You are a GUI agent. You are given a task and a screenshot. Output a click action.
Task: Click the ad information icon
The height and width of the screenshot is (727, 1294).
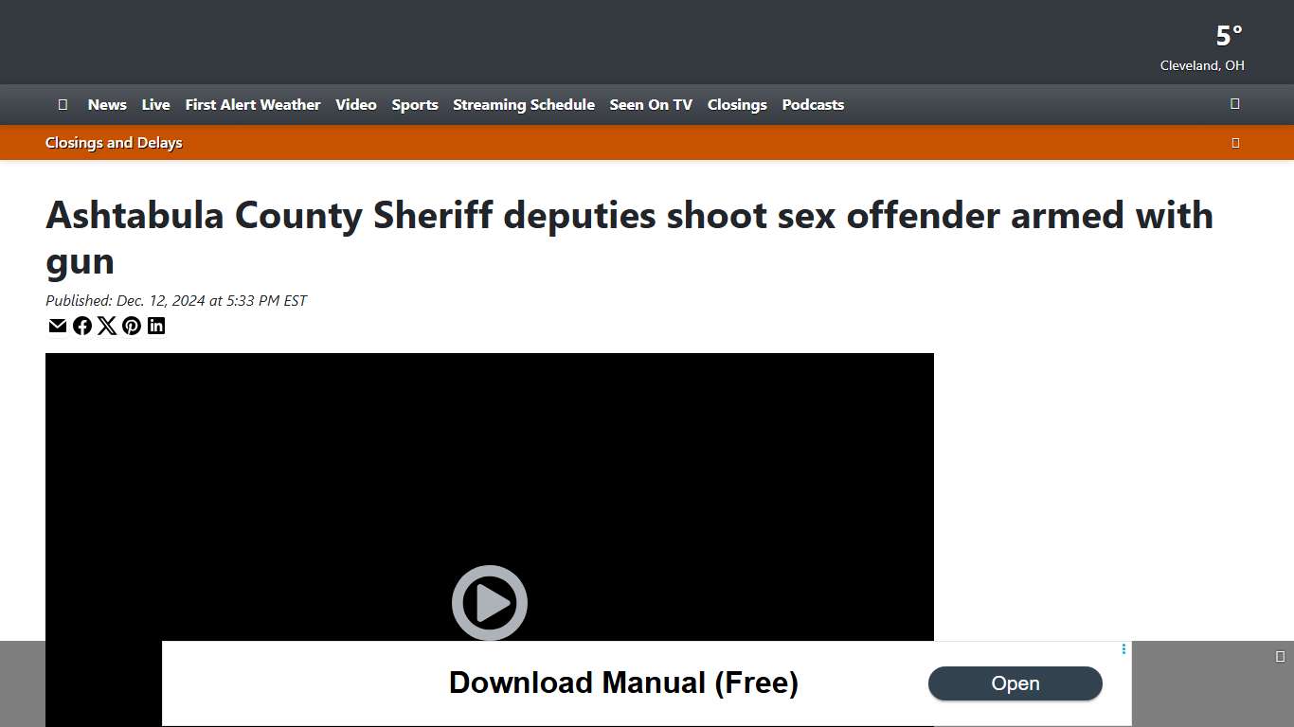(1123, 648)
